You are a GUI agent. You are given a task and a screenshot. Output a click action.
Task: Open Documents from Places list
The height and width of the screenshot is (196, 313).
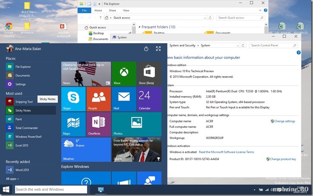pos(31,76)
